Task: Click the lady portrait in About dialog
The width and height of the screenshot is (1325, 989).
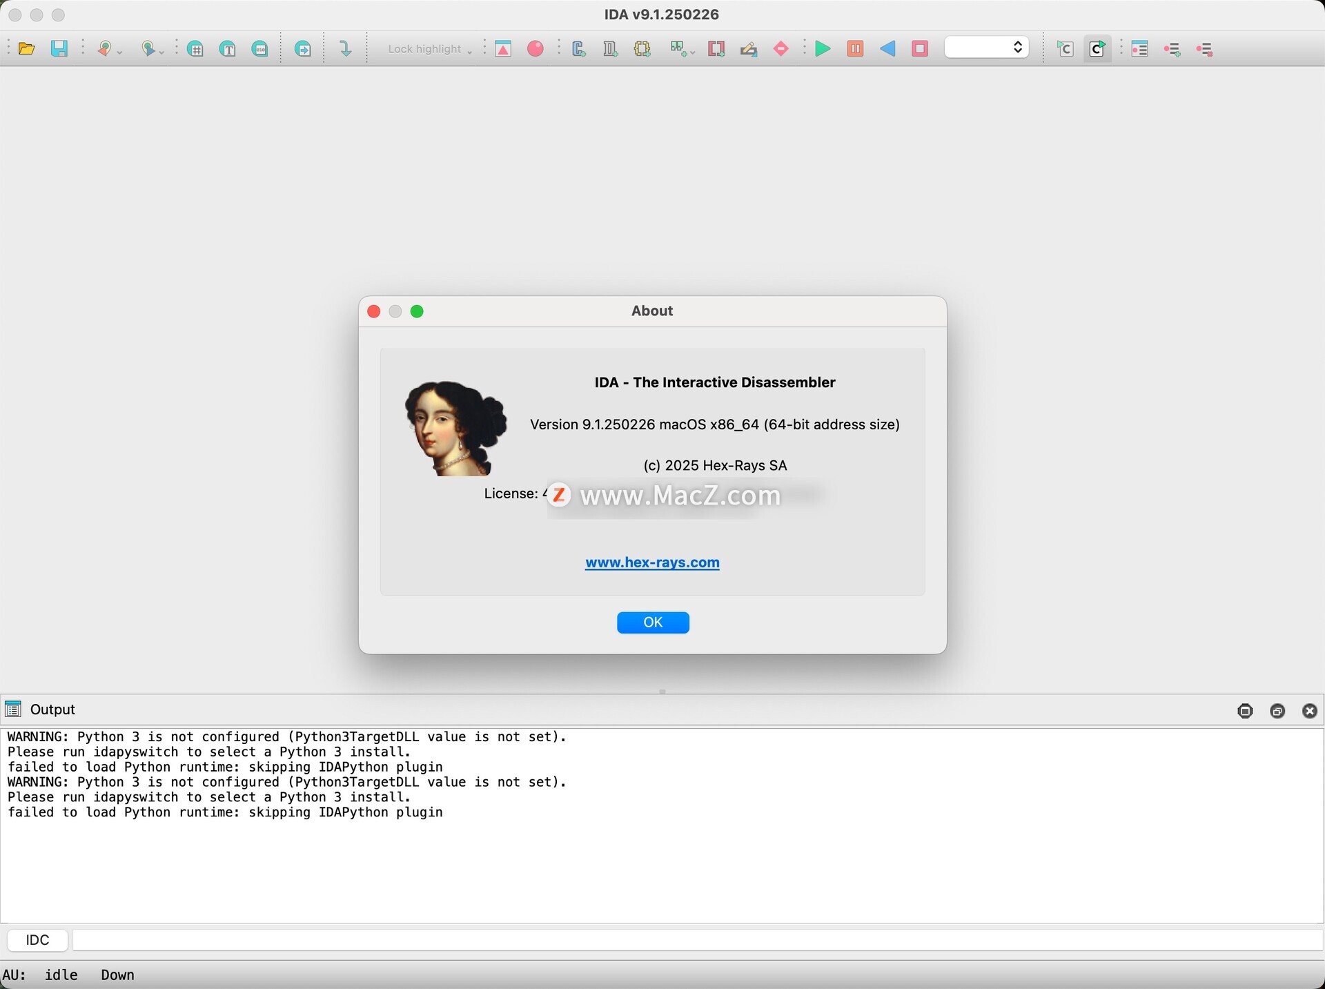Action: [455, 428]
